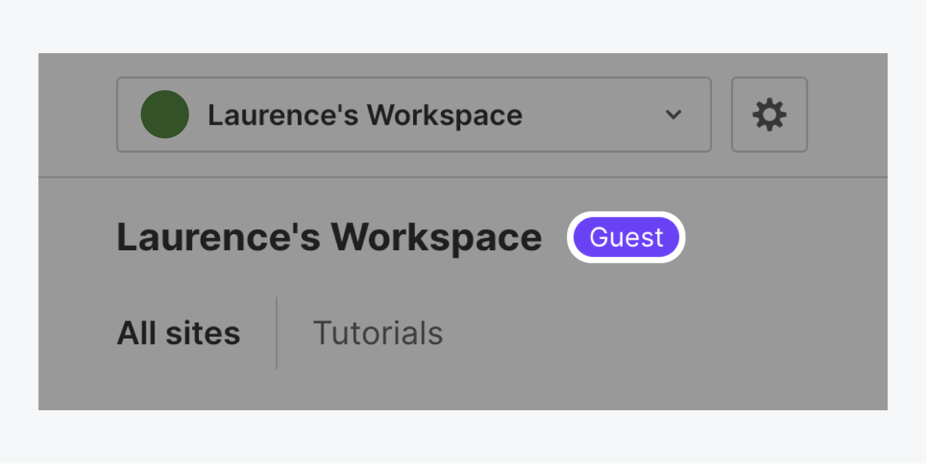Click the Guest pill next to workspace title
Image resolution: width=927 pixels, height=464 pixels.
(x=626, y=237)
